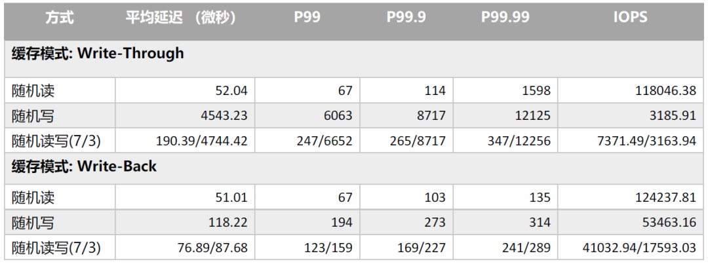
Task: Select the IOPS column header
Action: (631, 18)
